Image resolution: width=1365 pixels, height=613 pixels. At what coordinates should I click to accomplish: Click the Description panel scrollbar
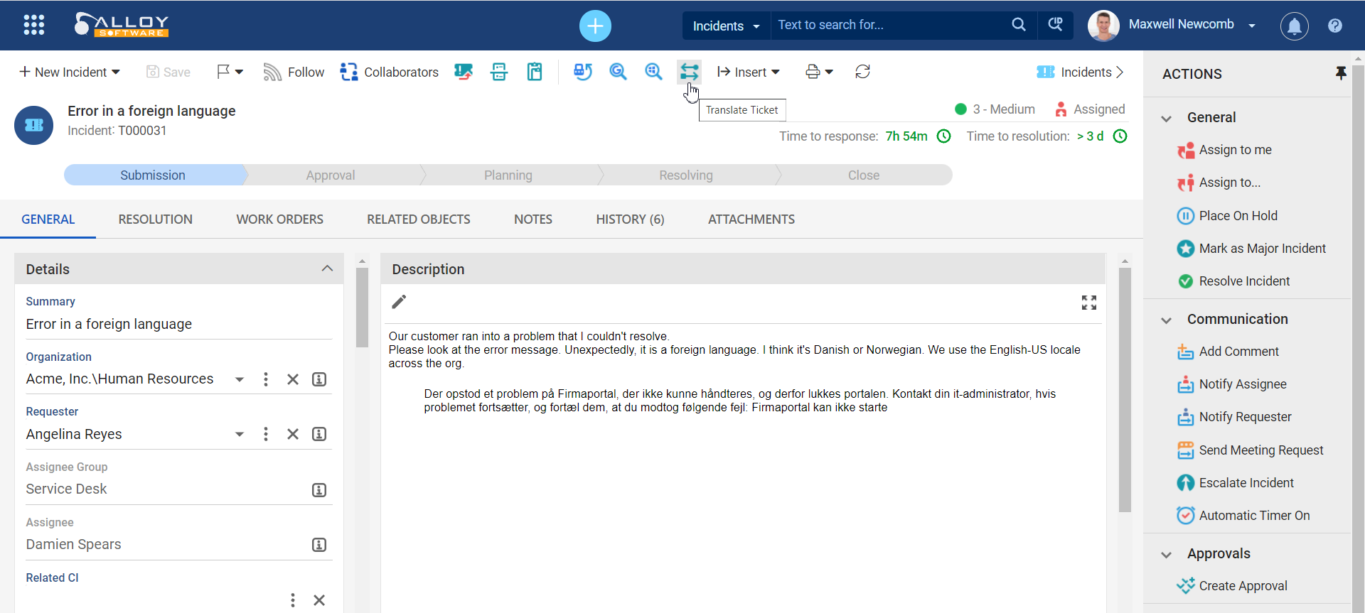click(x=1125, y=389)
